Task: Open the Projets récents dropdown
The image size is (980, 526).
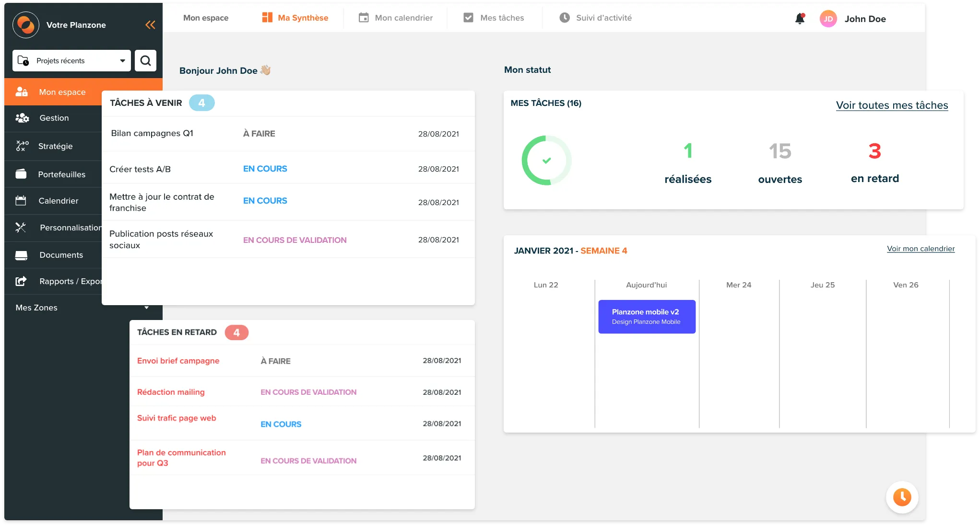Action: coord(71,61)
